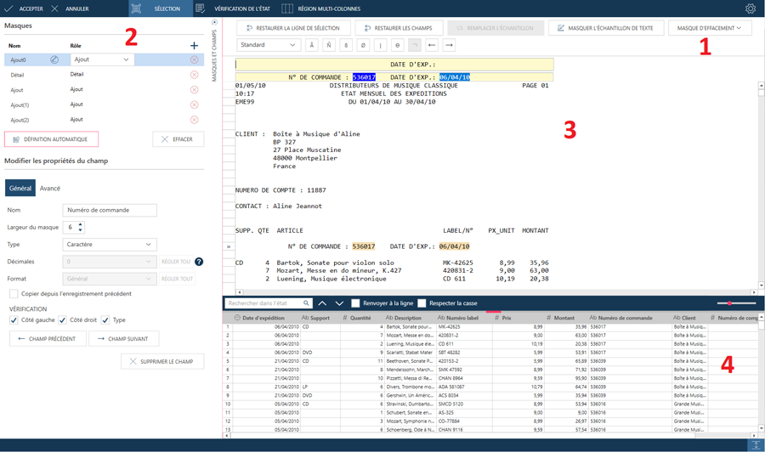Click the help question mark next to Décimales

(199, 262)
